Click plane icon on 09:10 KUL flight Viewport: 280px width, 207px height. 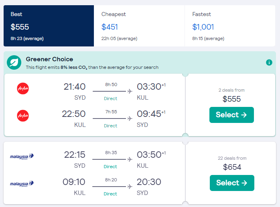[x=130, y=187]
